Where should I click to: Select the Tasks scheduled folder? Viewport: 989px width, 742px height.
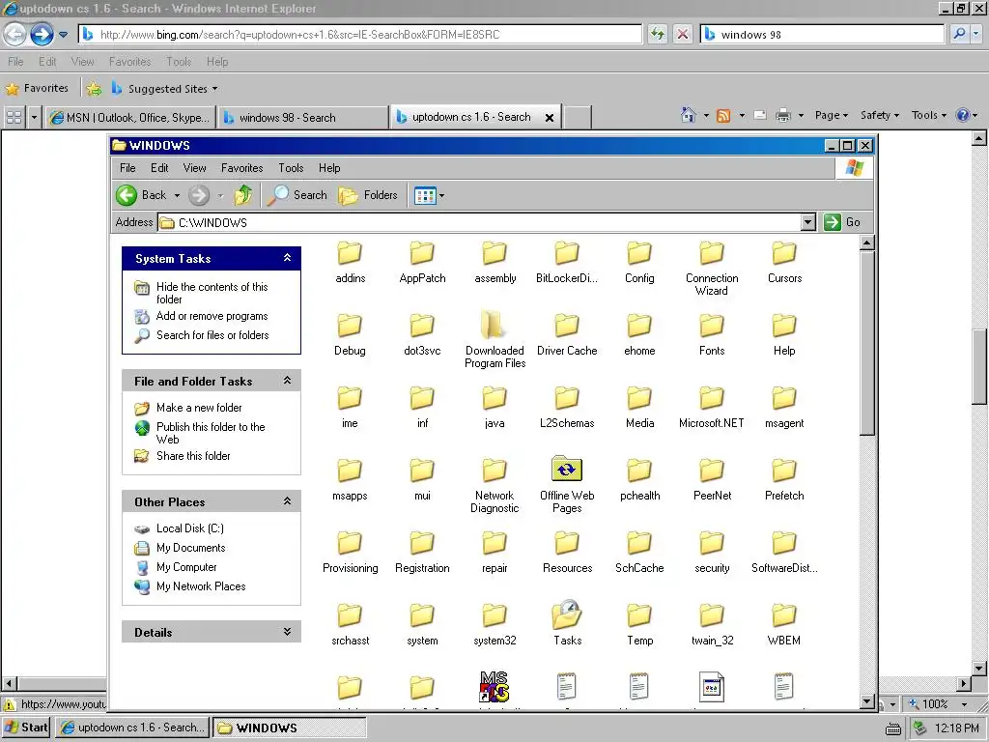point(567,623)
